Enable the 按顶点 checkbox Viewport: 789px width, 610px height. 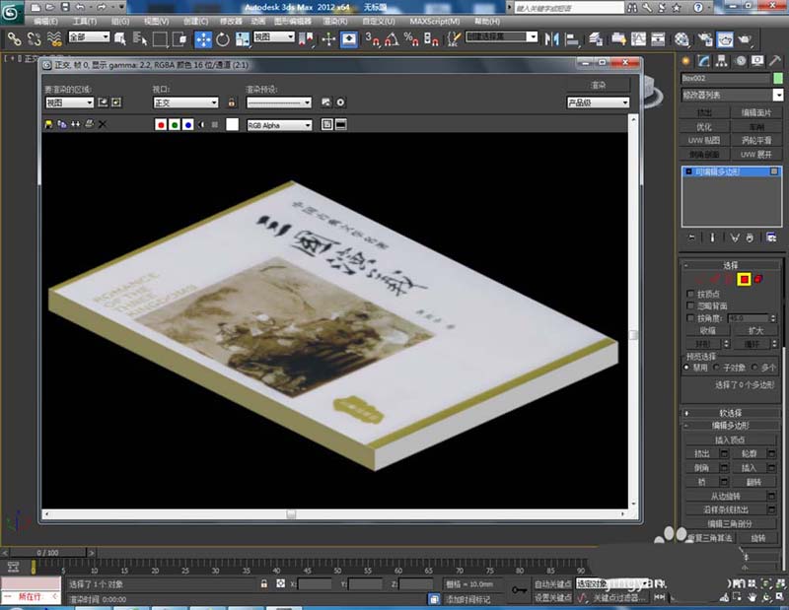click(689, 294)
